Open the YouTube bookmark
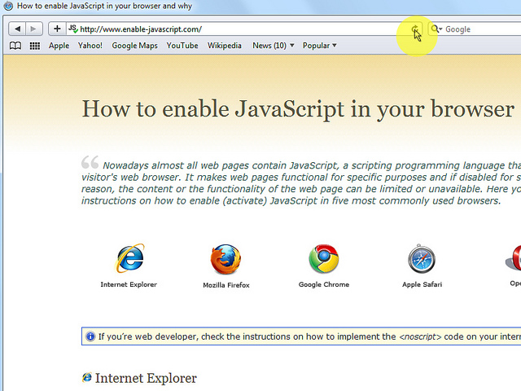 182,46
